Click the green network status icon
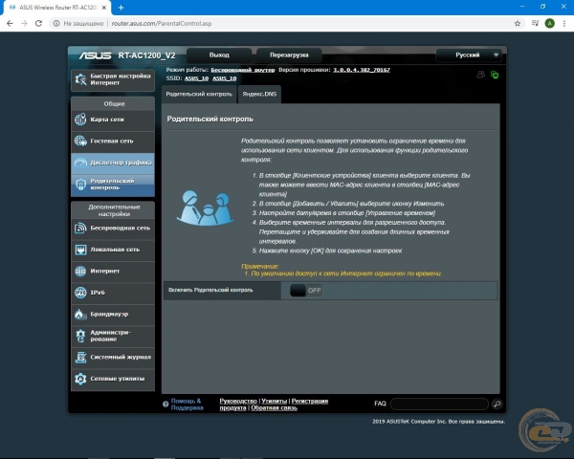The width and height of the screenshot is (574, 459). (x=495, y=75)
